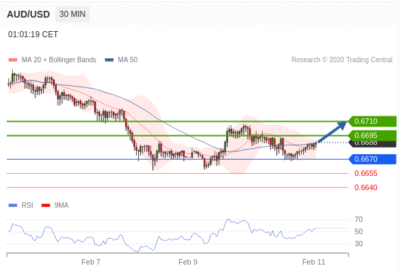
Task: Click the blue 0.6670 pivot price tag
Action: coord(372,159)
